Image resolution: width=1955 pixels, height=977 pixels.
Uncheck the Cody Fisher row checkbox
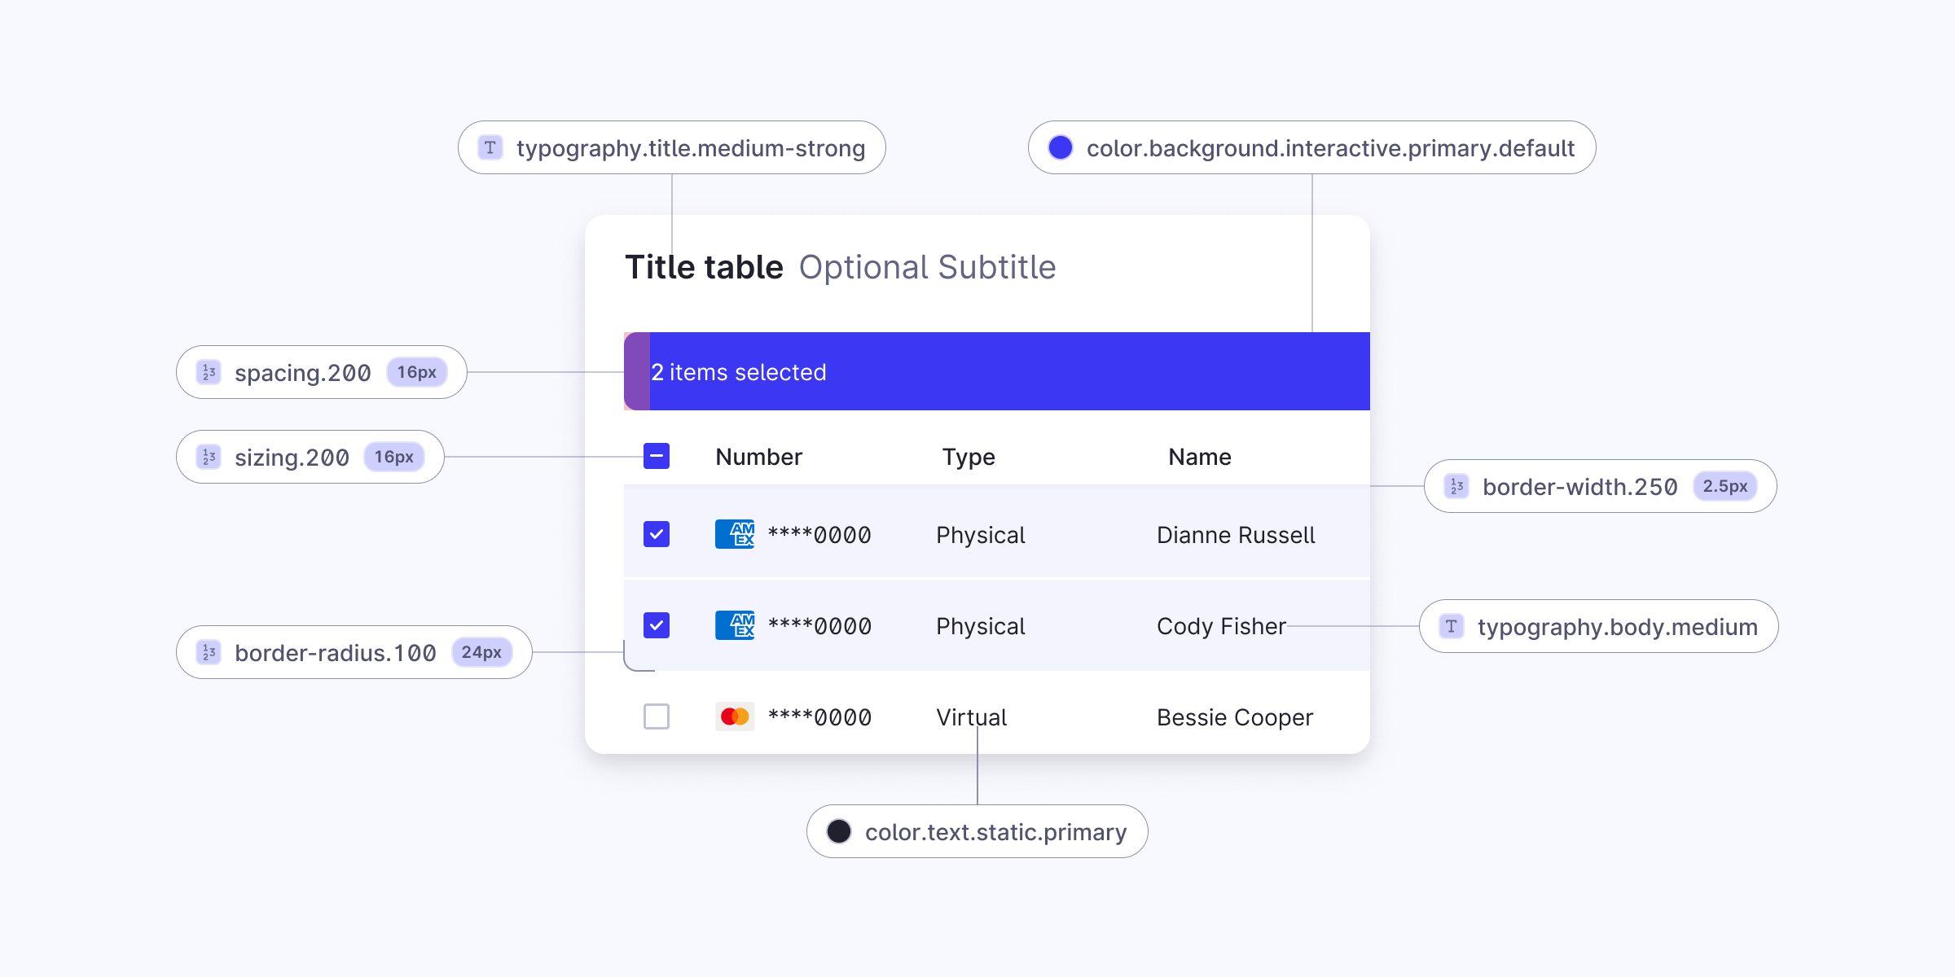tap(657, 625)
